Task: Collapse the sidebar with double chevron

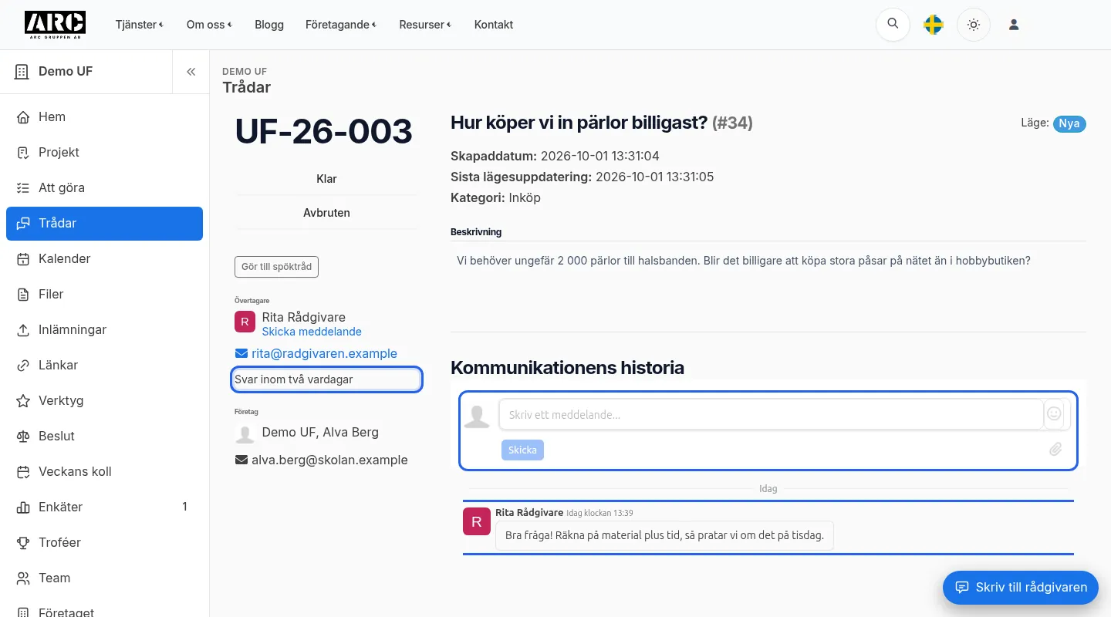Action: pos(191,72)
